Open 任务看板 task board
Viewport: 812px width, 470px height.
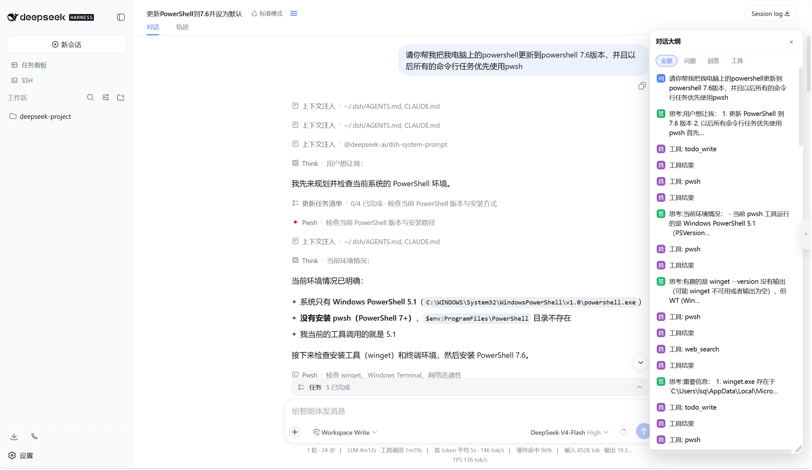point(34,65)
